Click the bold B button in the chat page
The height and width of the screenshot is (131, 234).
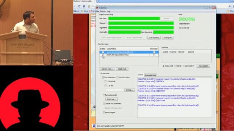click(x=94, y=107)
